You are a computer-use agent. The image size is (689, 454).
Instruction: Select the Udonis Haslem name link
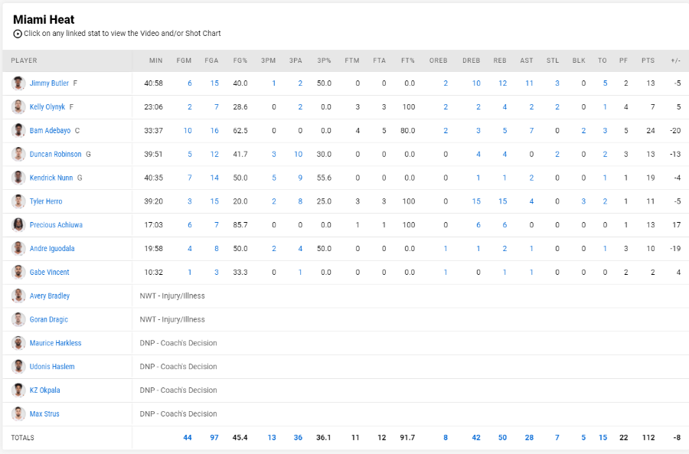[52, 367]
